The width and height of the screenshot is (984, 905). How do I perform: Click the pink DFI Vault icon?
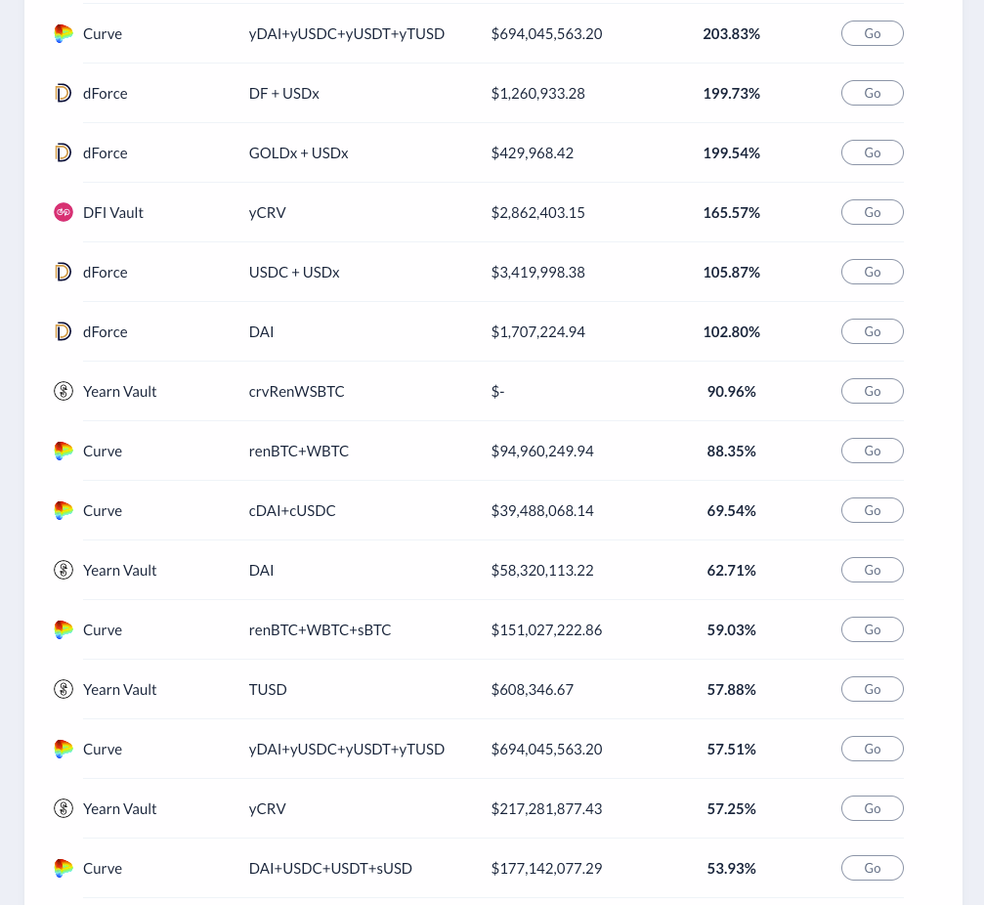click(x=64, y=212)
